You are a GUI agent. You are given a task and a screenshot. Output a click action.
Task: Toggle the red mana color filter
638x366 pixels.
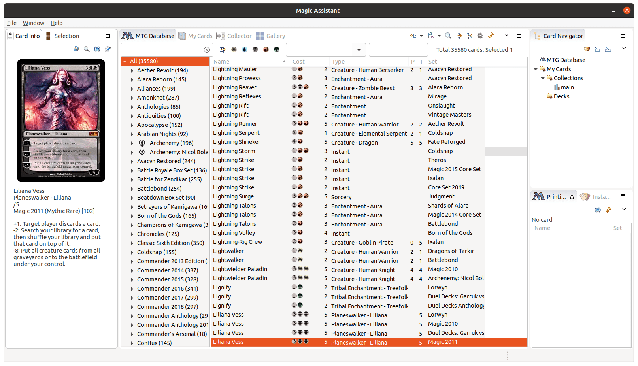(x=266, y=49)
